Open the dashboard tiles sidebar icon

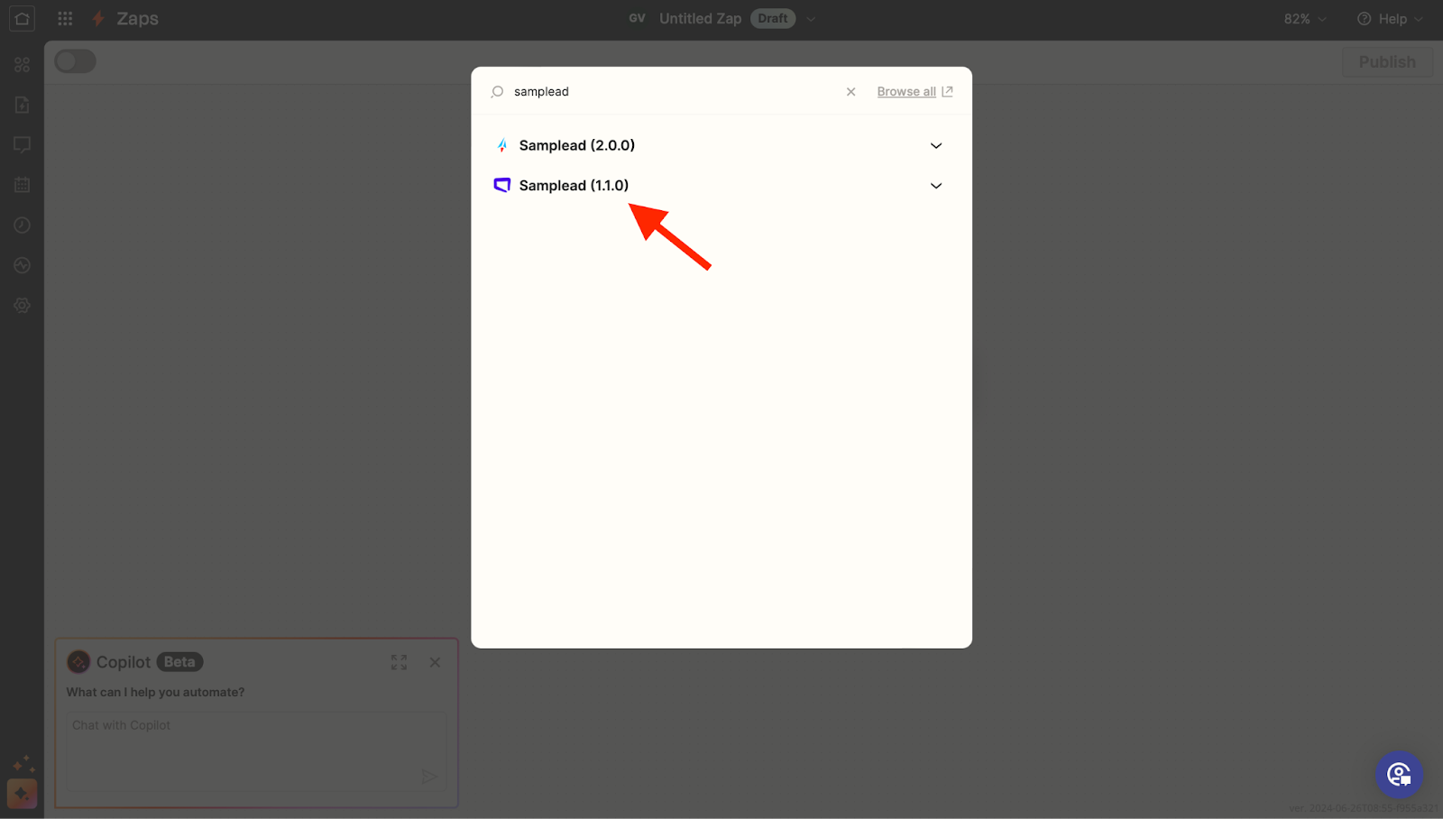tap(22, 65)
